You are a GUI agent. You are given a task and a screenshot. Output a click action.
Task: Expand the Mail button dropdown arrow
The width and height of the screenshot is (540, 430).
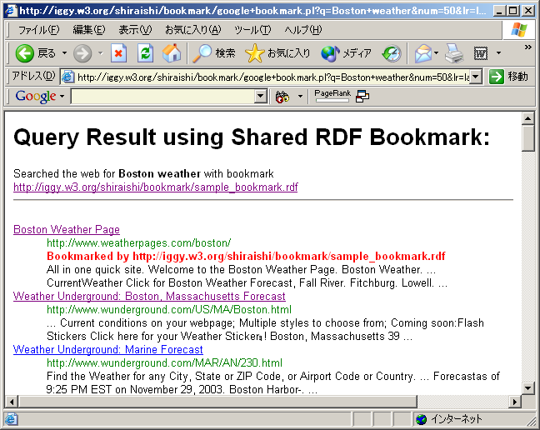437,53
